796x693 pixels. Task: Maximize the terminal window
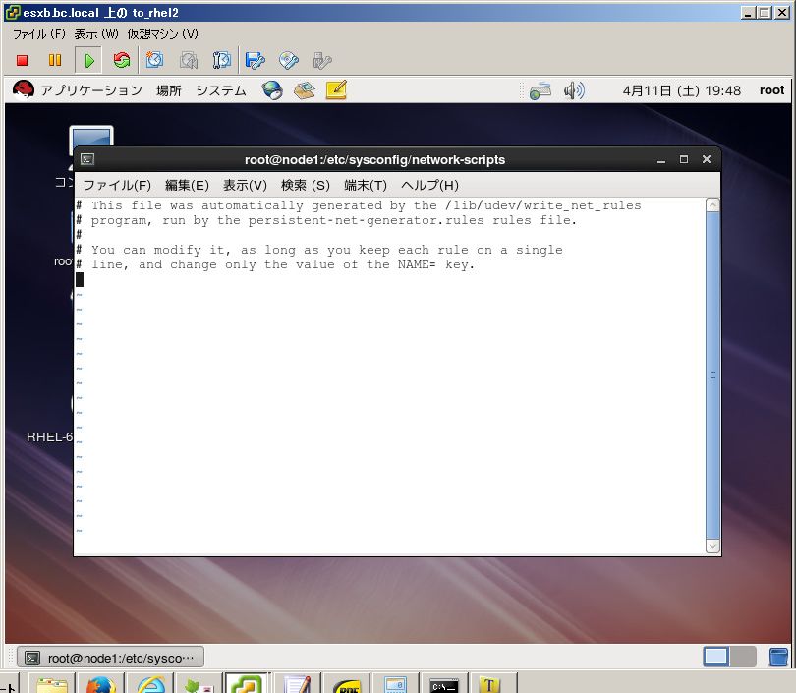684,159
